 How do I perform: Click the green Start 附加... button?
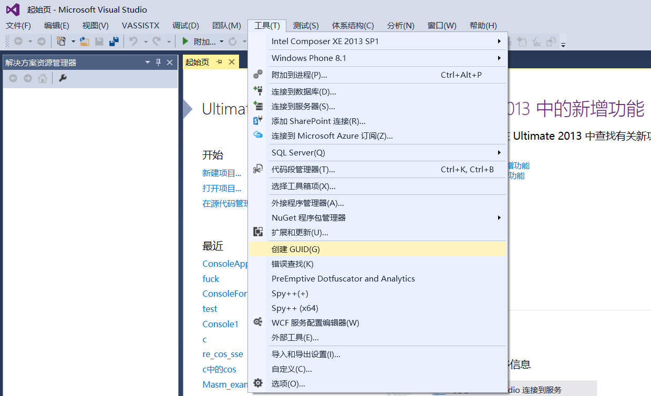pyautogui.click(x=199, y=41)
